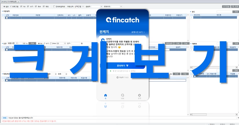Image resolution: width=239 pixels, height=125 pixels.
Task: Click 주문수량 column header in 정정/취소 table
Action: click(x=74, y=78)
